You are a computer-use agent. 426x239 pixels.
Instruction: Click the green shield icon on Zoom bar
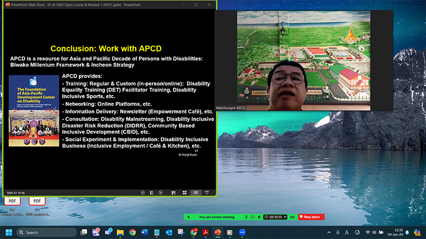tap(259, 217)
